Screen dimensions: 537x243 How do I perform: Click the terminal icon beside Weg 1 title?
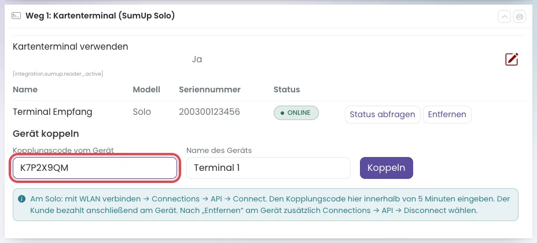click(16, 16)
